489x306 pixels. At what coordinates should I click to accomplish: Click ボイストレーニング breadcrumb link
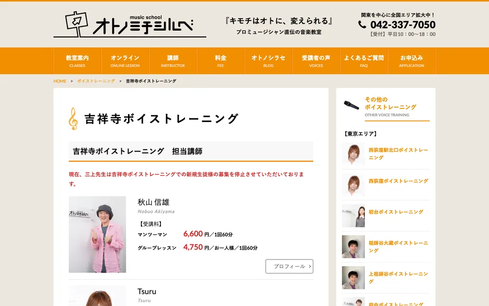(96, 81)
